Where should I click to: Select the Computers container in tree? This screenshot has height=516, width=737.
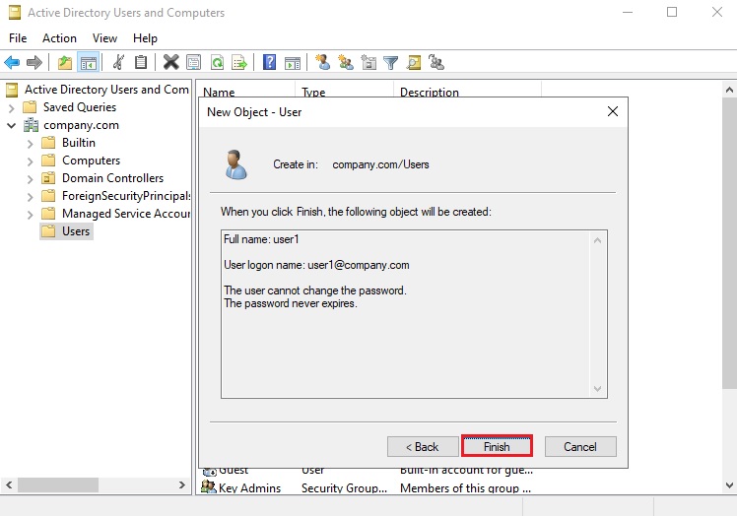click(91, 161)
